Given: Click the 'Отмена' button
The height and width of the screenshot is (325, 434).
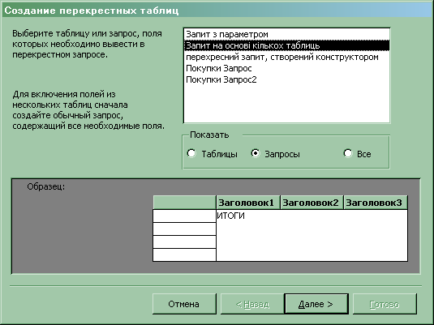Looking at the screenshot, I should (184, 304).
